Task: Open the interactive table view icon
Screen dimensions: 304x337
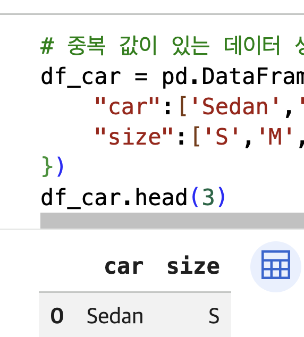Action: (276, 267)
